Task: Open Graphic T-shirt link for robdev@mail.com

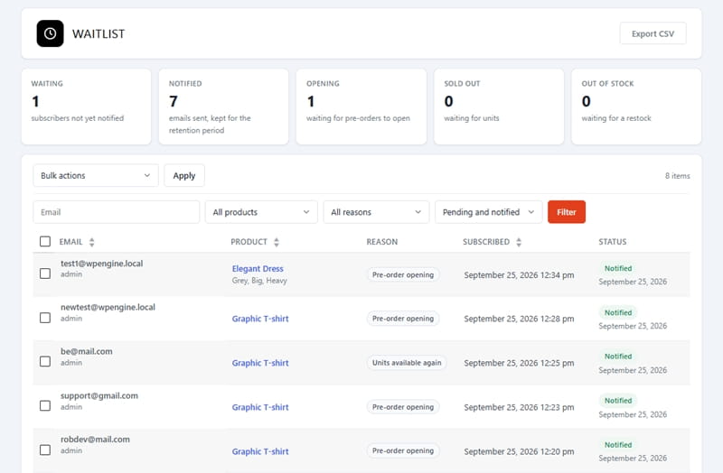Action: point(260,451)
